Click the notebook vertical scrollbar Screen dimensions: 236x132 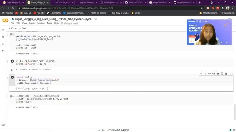[x=235, y=112]
